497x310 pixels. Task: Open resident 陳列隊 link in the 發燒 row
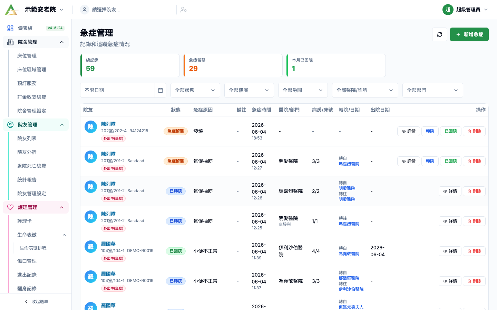pos(108,124)
